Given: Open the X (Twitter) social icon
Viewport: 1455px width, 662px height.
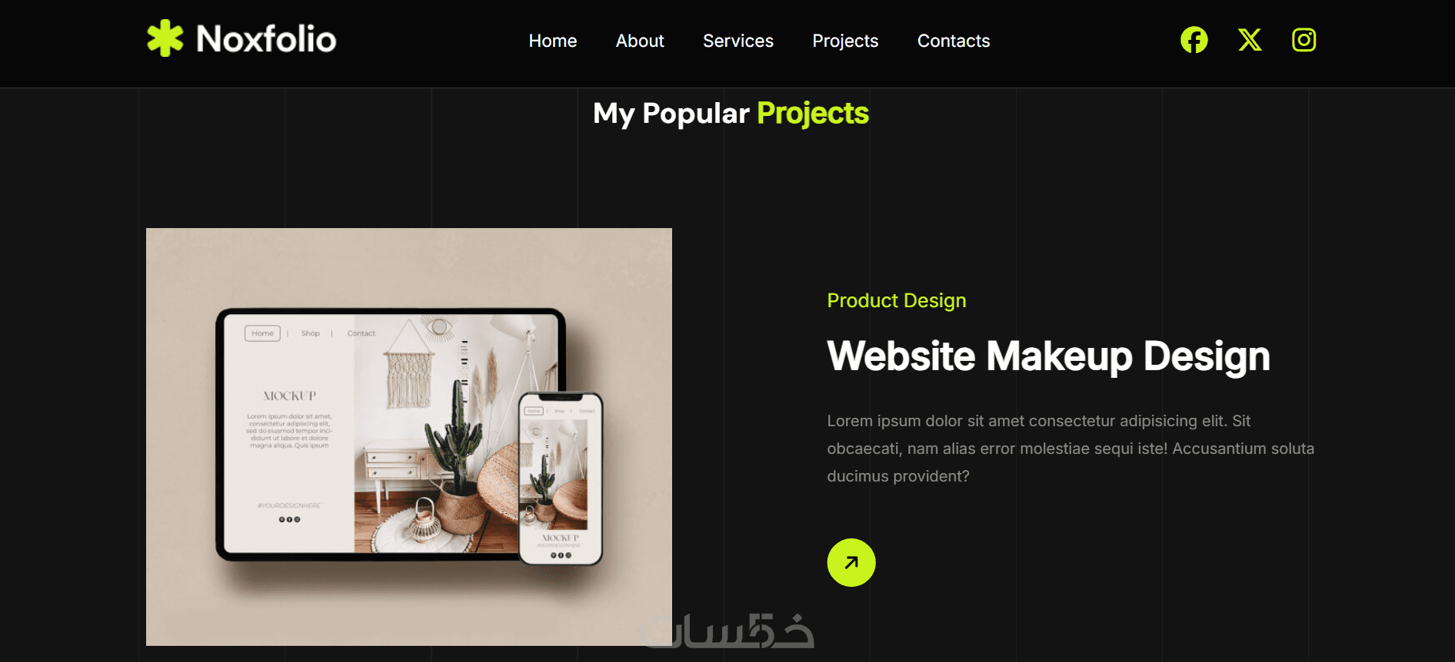Looking at the screenshot, I should 1250,40.
